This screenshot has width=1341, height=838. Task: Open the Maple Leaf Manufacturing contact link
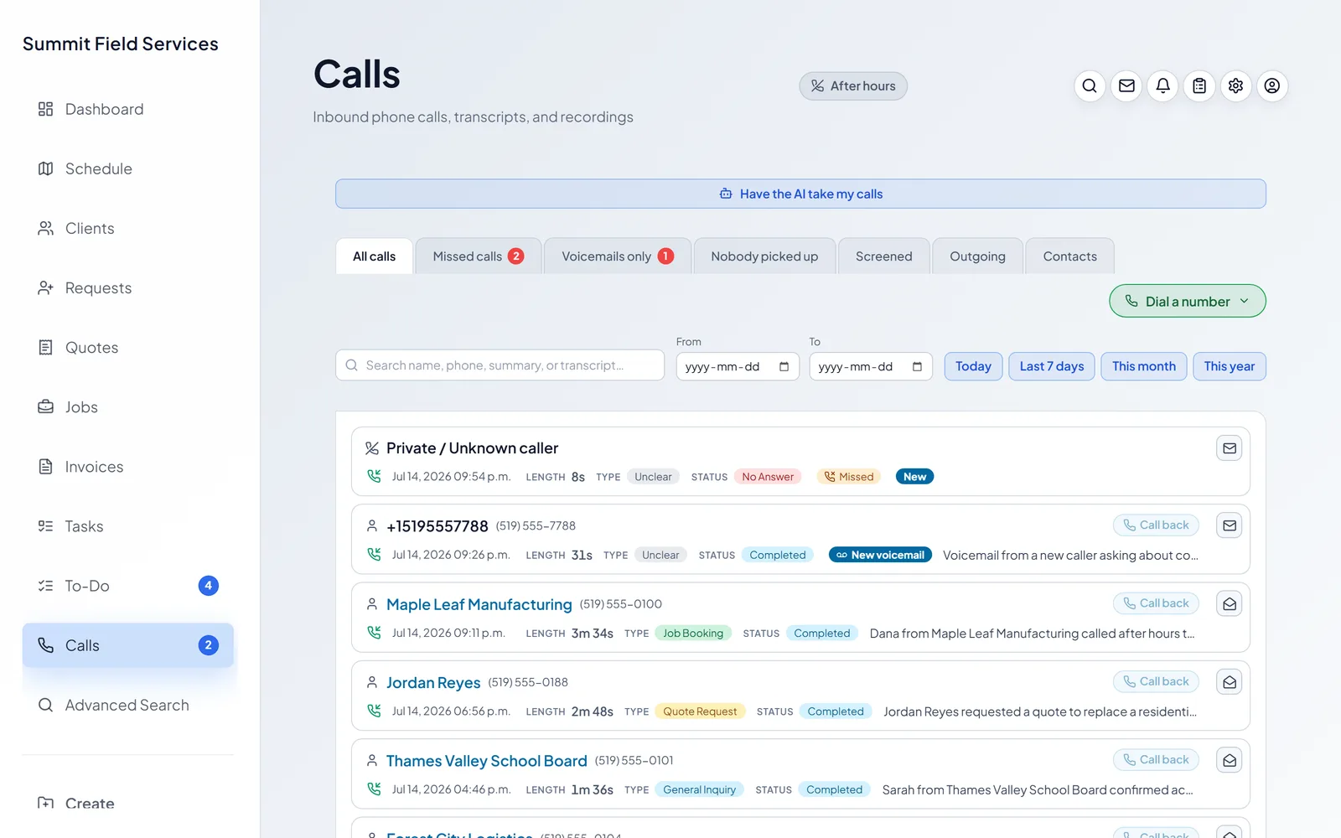click(x=479, y=604)
